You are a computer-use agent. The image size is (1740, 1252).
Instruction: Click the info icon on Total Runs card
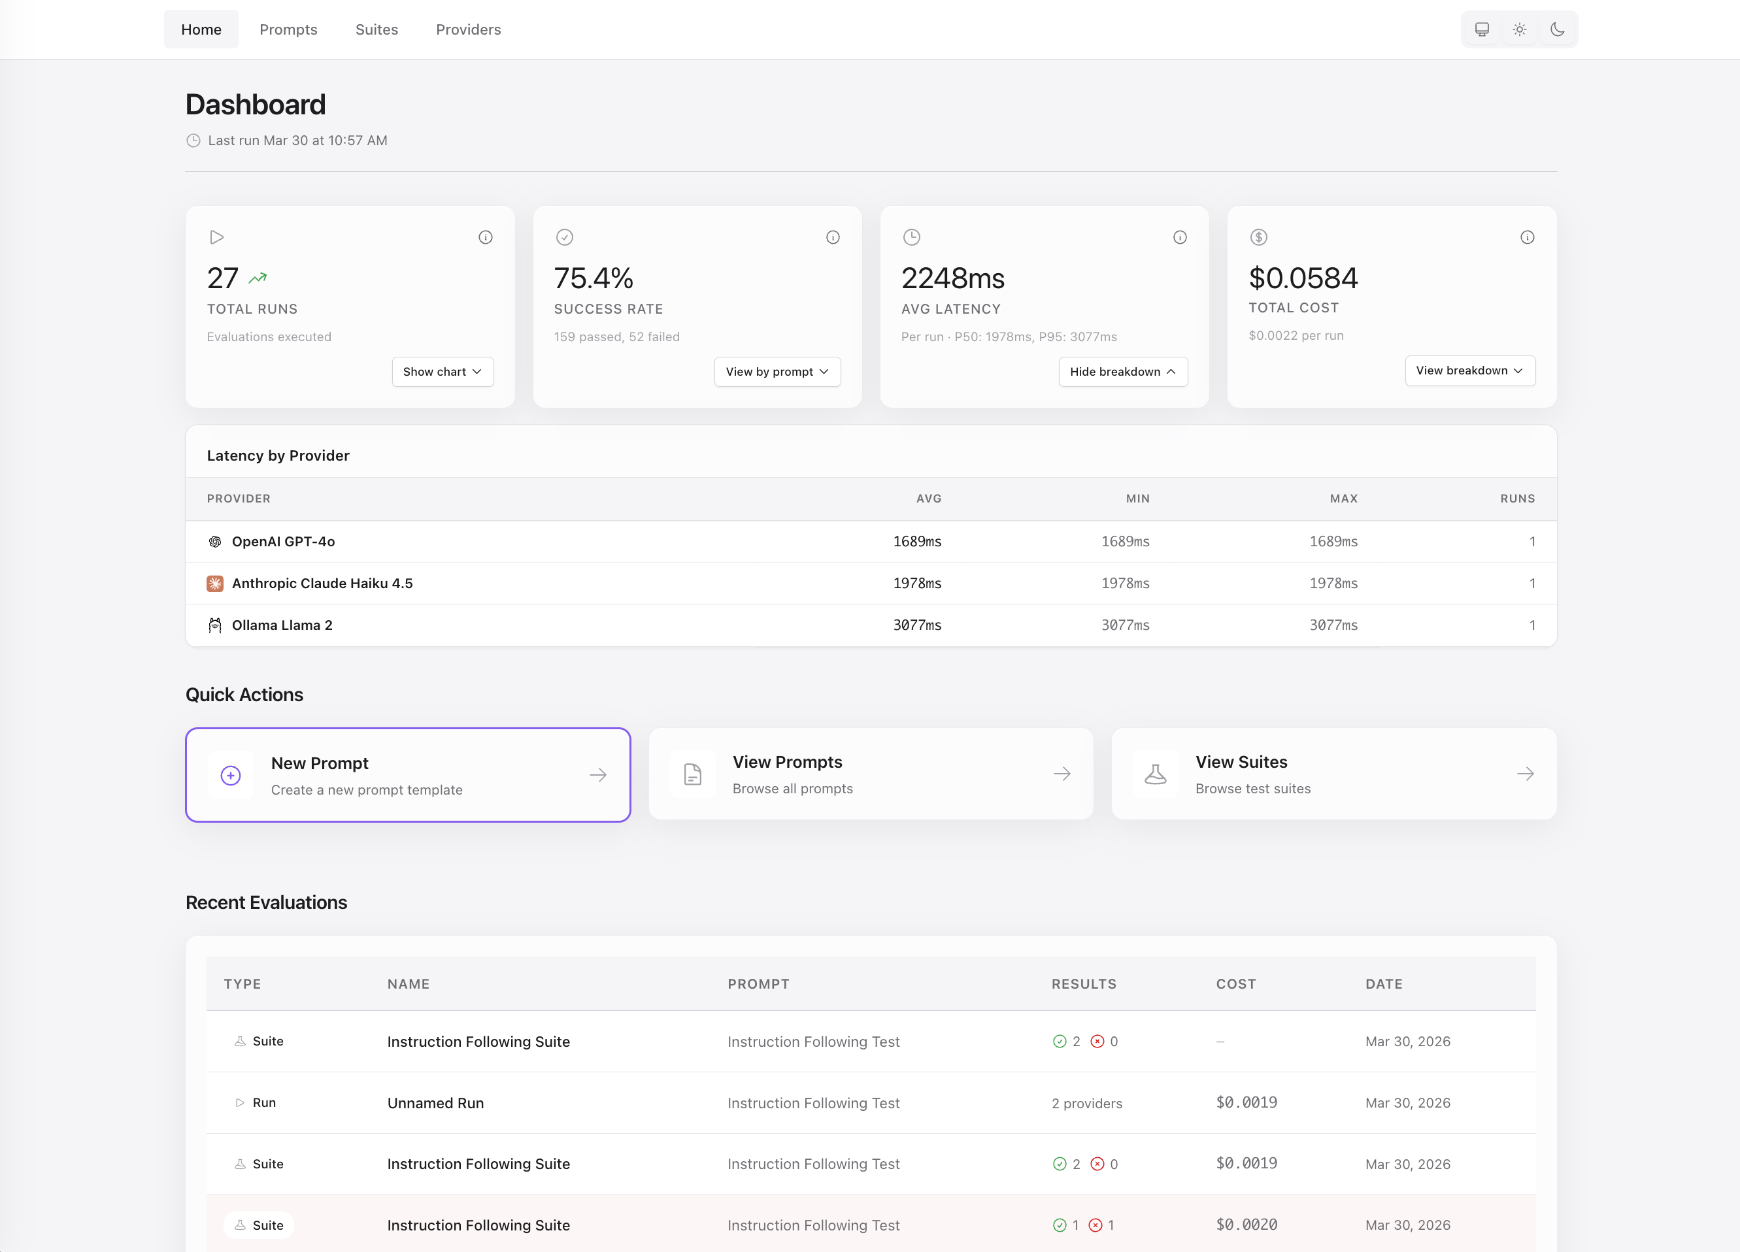click(x=486, y=237)
